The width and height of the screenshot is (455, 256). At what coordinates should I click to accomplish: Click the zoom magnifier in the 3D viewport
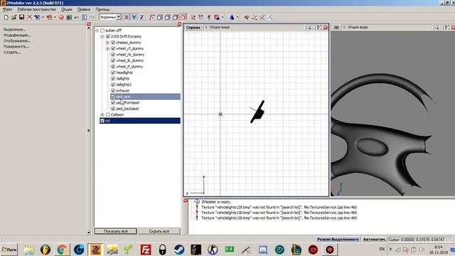(436, 27)
